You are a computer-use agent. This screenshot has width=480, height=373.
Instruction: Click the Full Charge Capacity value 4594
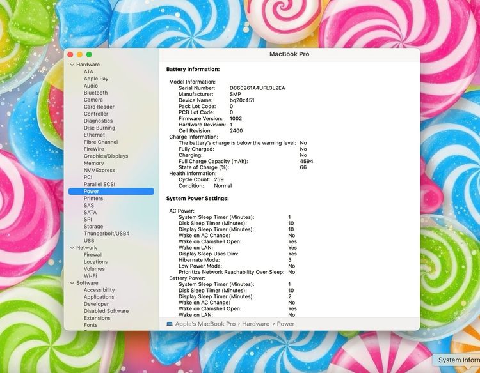tap(307, 162)
